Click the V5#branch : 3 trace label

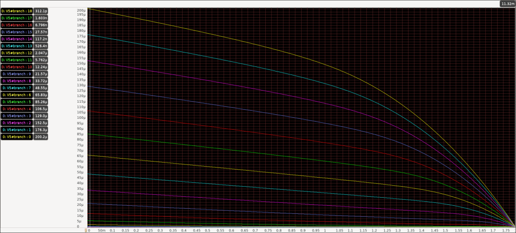(x=17, y=116)
